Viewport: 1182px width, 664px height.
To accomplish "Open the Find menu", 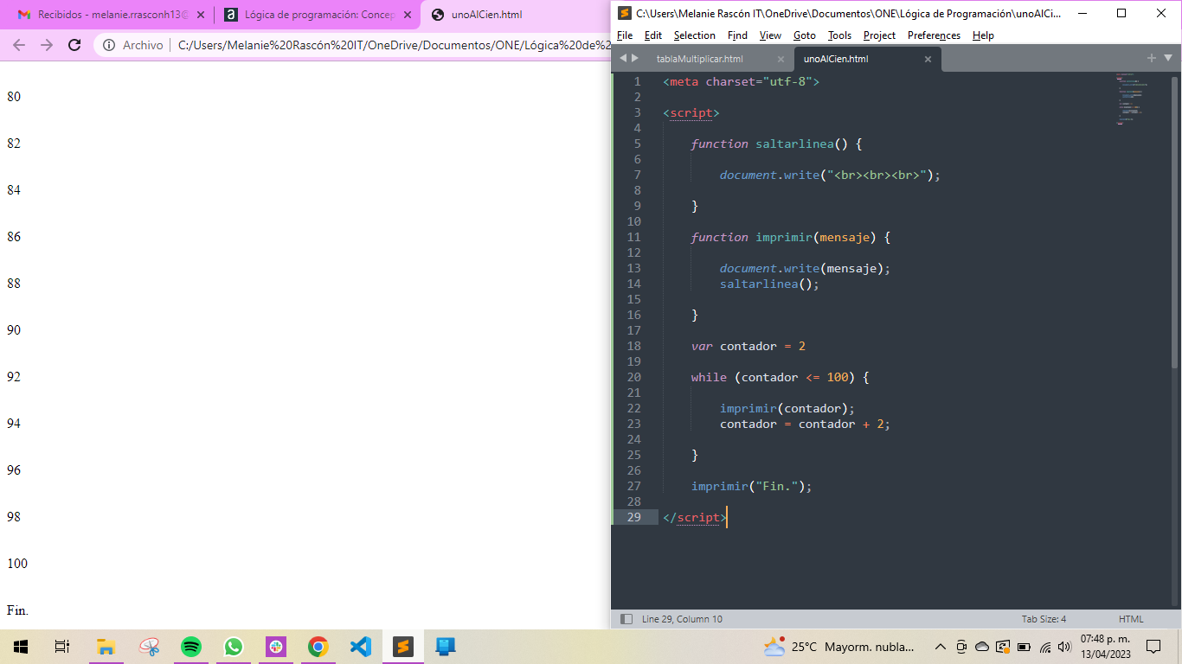I will (x=737, y=35).
